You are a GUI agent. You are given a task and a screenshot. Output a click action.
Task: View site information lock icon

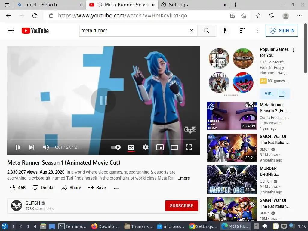point(51,16)
